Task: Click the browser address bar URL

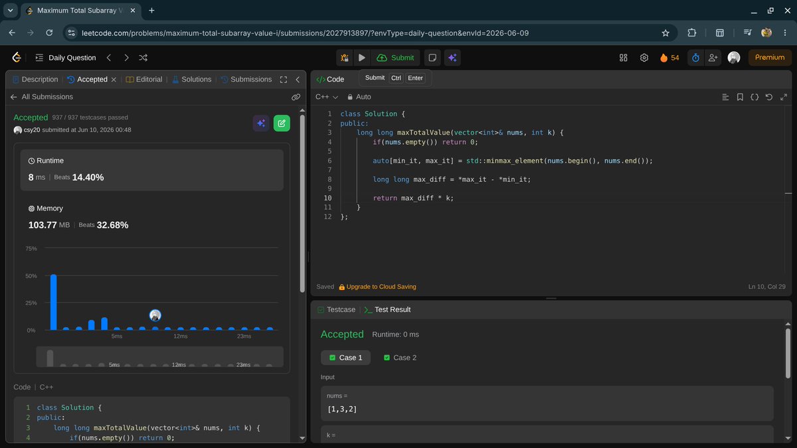Action: coord(305,33)
